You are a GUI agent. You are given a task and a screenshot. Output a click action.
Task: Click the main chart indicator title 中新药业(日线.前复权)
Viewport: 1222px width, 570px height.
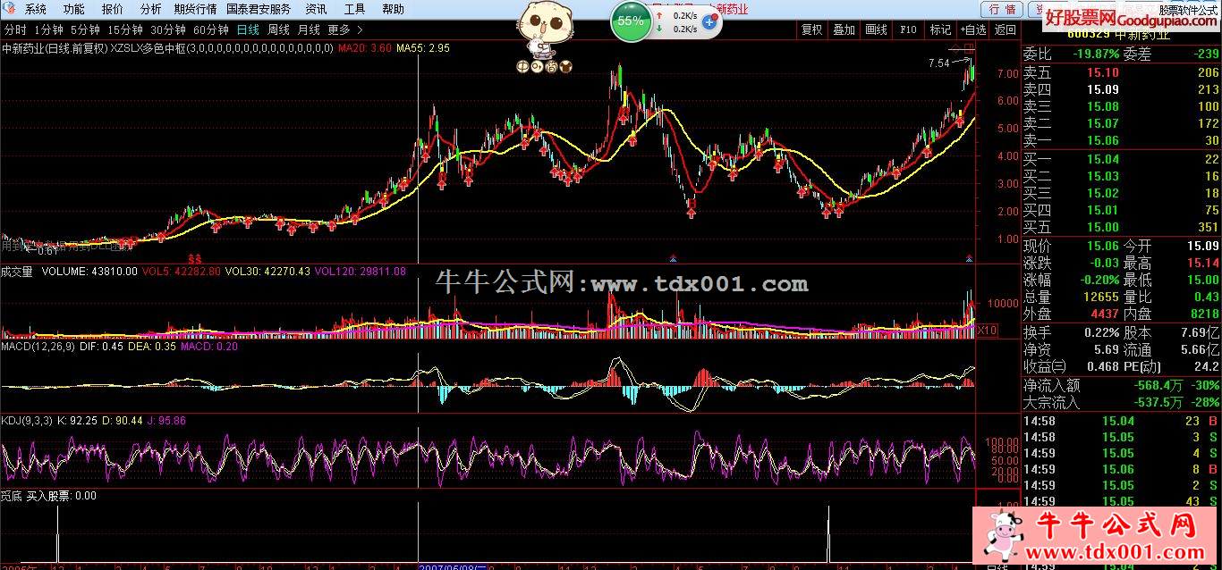[x=55, y=47]
